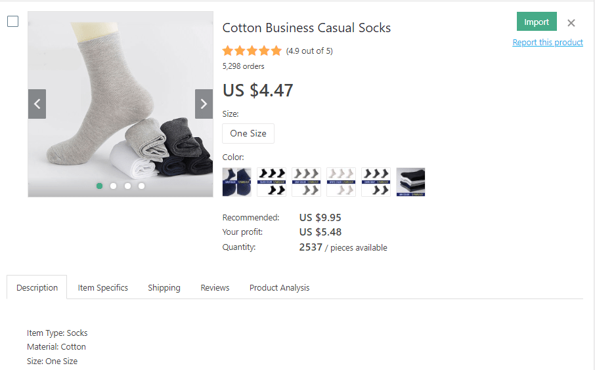Select the first image carousel dot
The image size is (595, 370).
[99, 186]
